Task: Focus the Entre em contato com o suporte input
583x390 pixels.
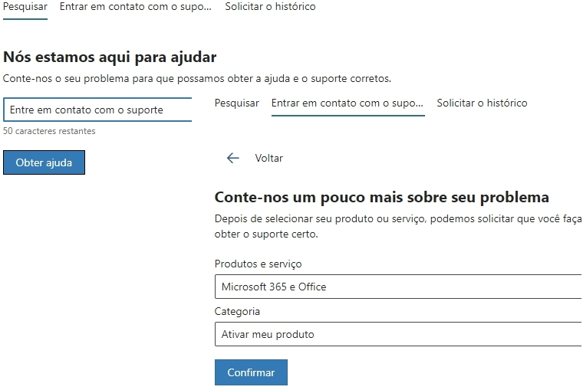Action: point(97,110)
